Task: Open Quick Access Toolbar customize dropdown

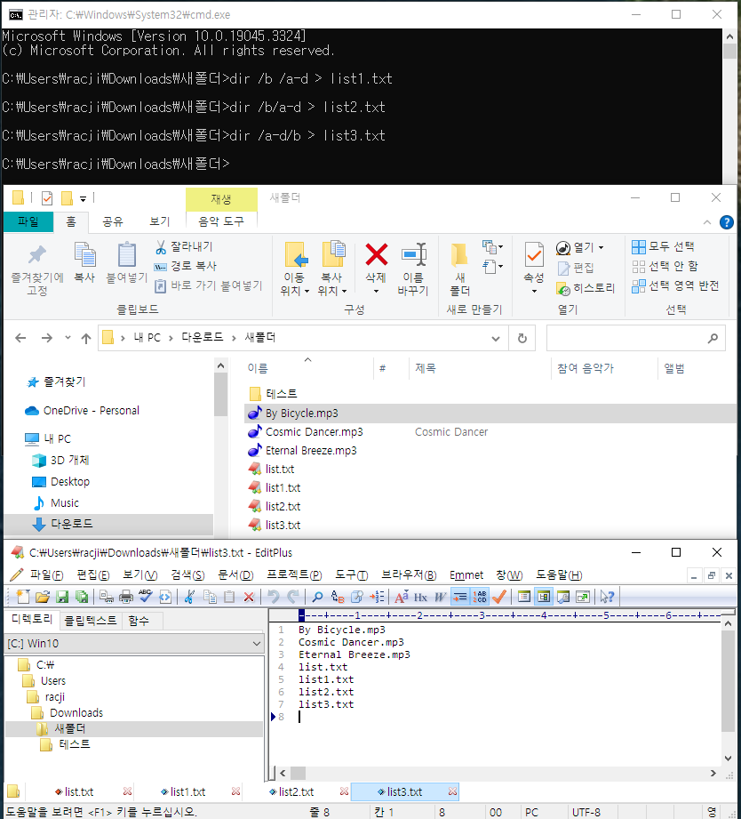Action: point(83,198)
